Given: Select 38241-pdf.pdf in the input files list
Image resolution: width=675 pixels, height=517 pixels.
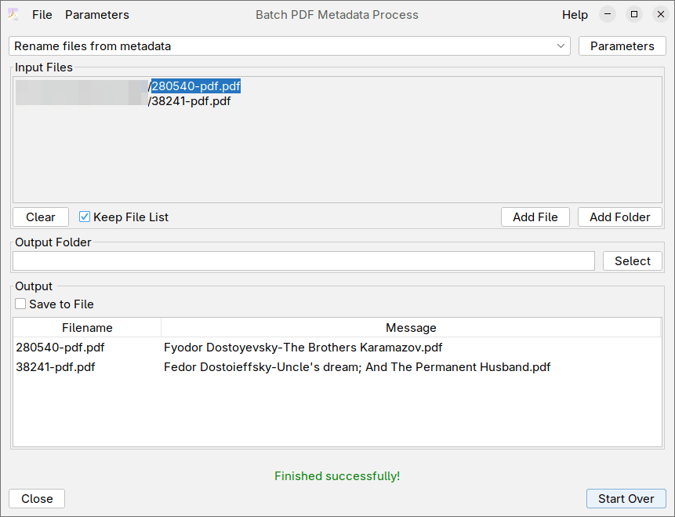Looking at the screenshot, I should tap(191, 101).
